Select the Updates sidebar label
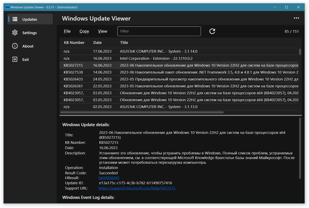The width and height of the screenshot is (309, 208). 30,19
